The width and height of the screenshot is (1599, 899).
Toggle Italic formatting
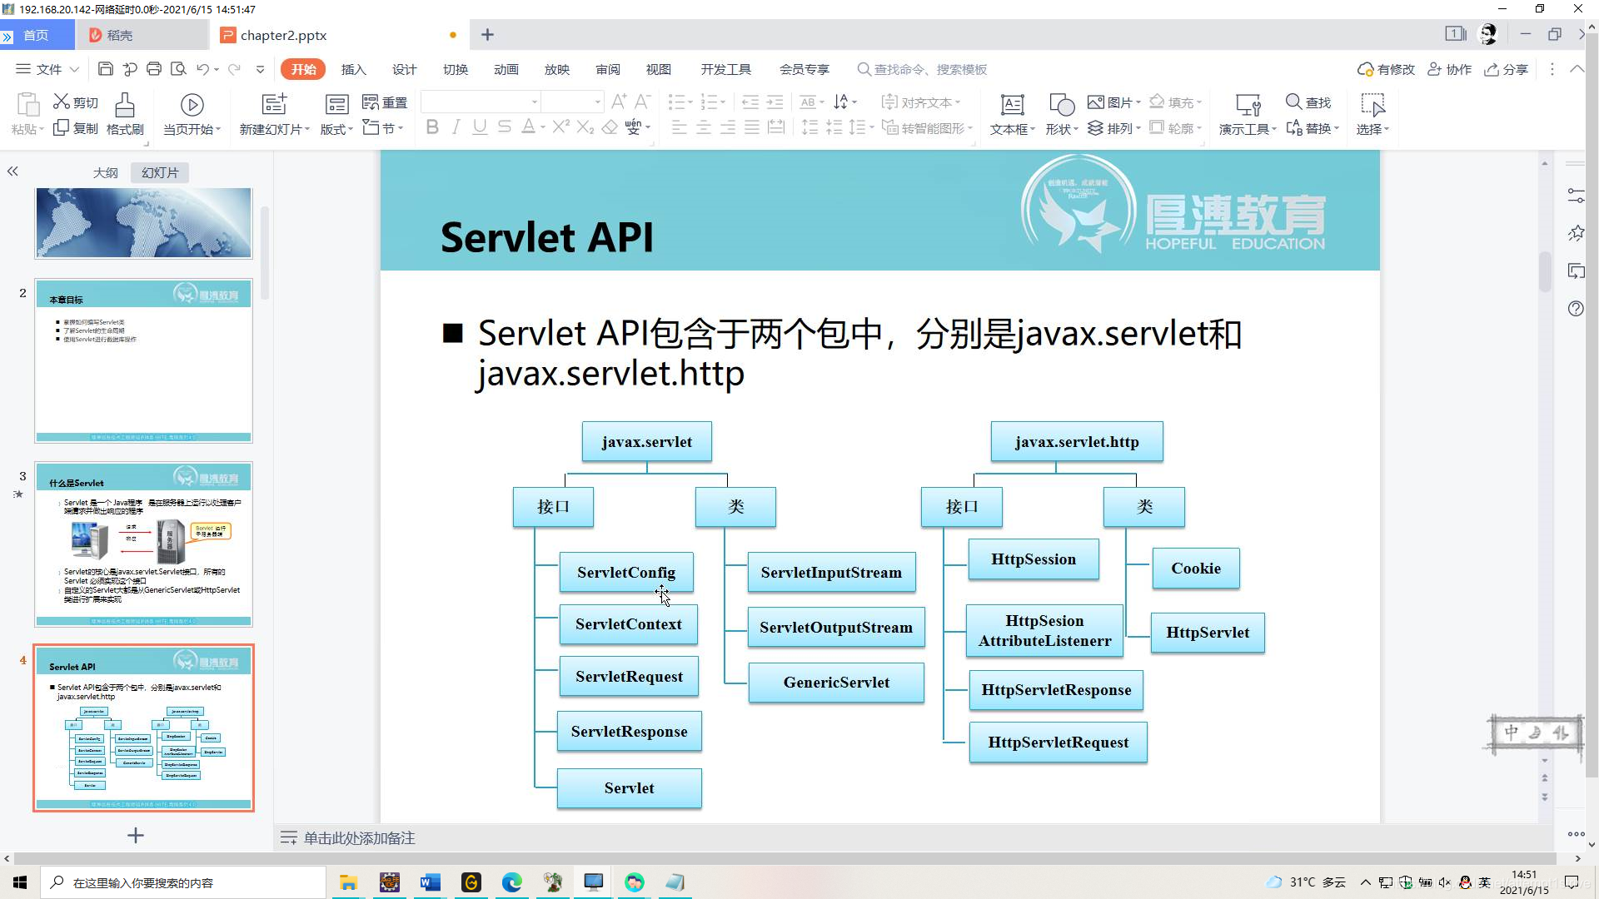[x=456, y=127]
